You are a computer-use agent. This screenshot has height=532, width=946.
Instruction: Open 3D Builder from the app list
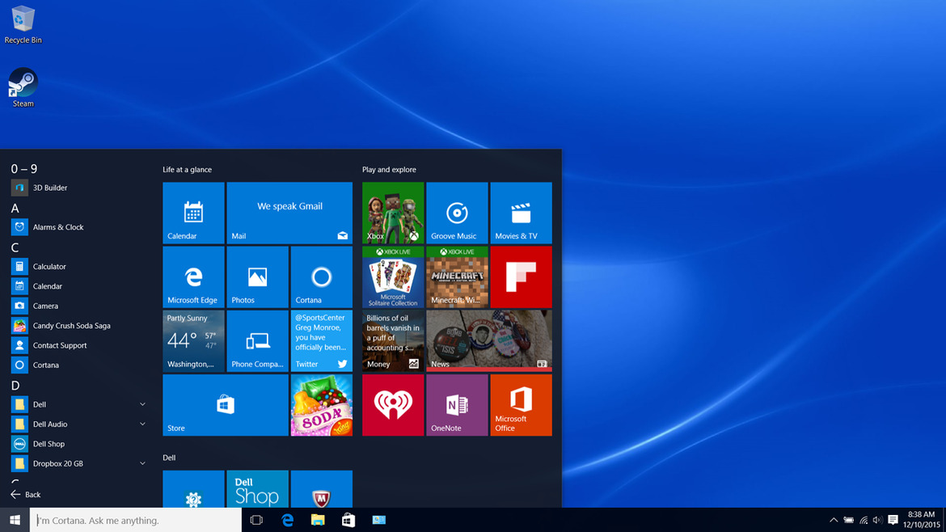click(78, 188)
